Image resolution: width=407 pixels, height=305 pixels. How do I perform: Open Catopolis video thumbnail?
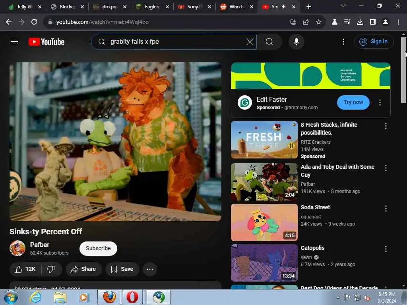coord(264,263)
